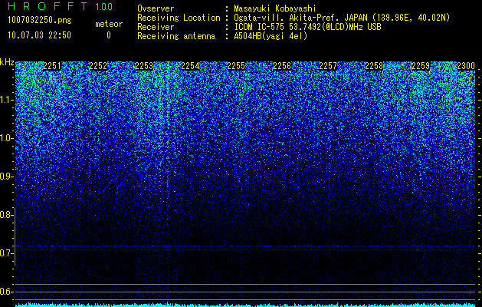Click time marker 2253
Screen dimensions: 482x307
tap(144, 66)
